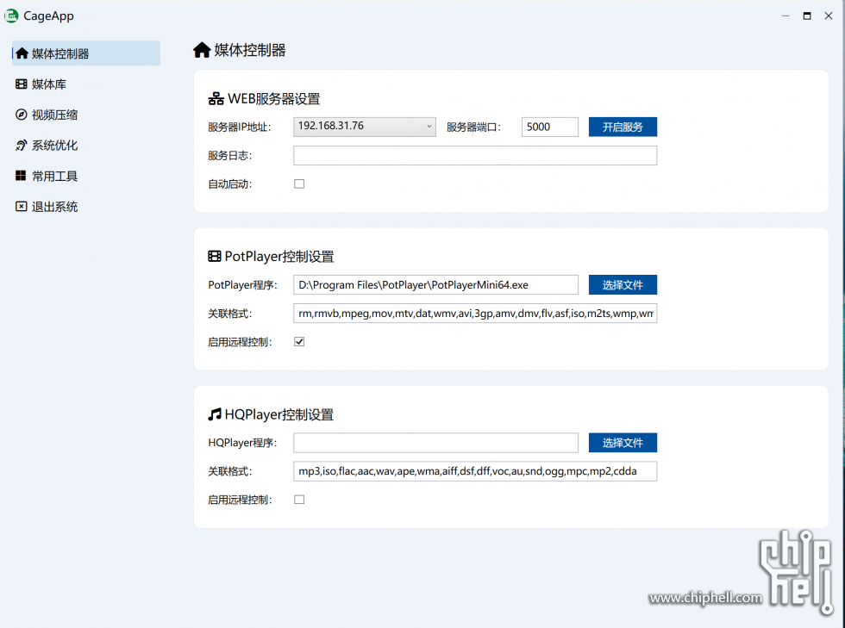Click the 服务器IP地址 value 192.168.31.76
The image size is (845, 628).
point(331,126)
